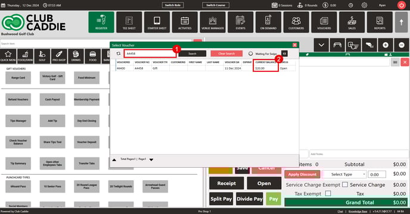Click the voucher number search field
Screen dimensions: 410x214
click(x=150, y=53)
